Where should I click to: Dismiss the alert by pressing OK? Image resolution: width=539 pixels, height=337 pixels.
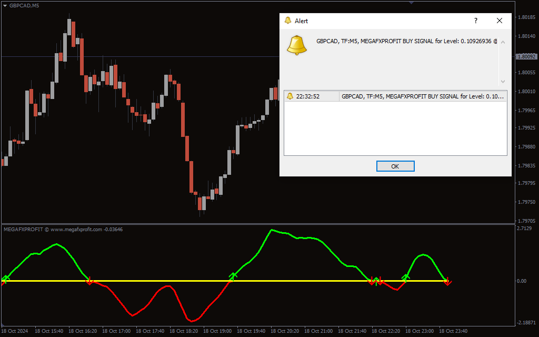click(395, 166)
